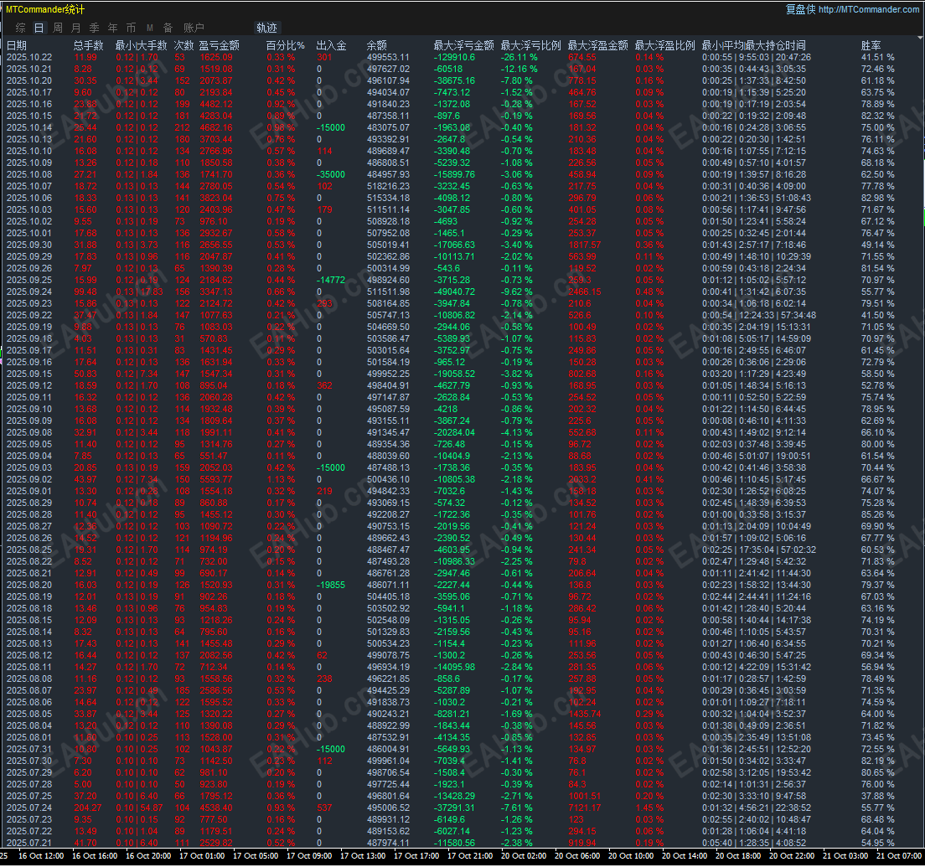Click the MTCommander统计 panel title
This screenshot has height=867, width=925.
tap(45, 9)
